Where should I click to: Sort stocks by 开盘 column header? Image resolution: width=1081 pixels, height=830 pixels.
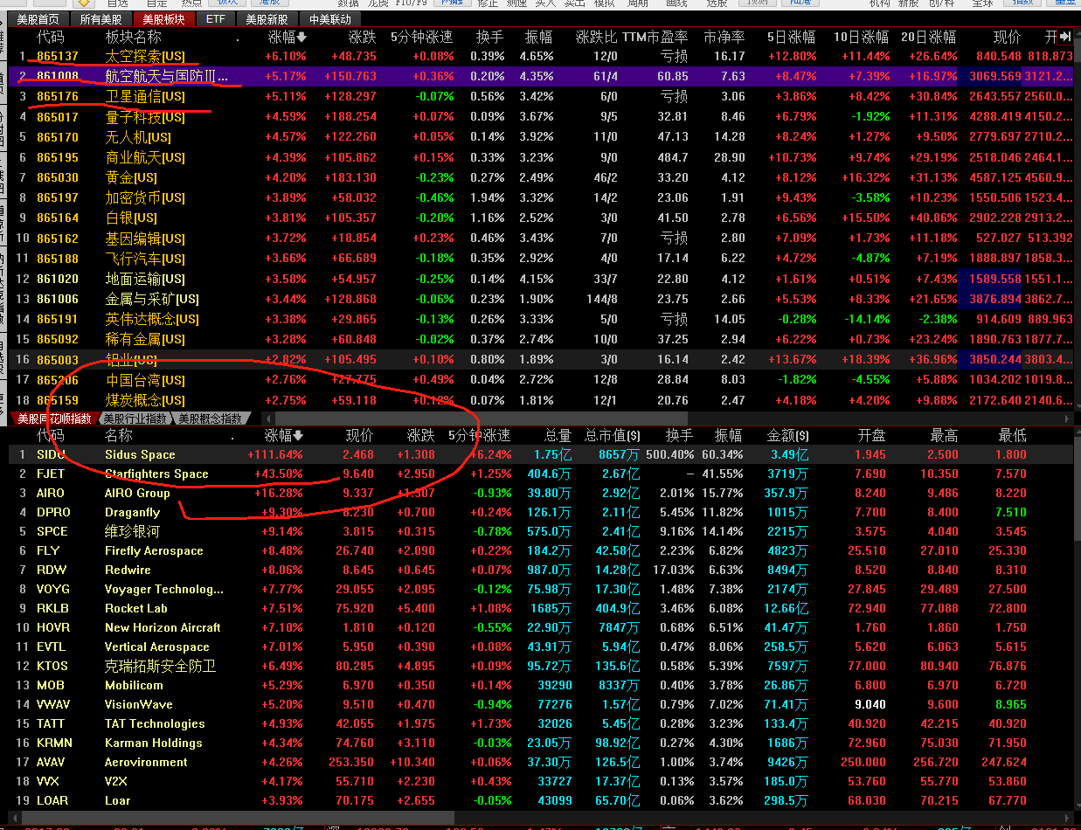coord(871,436)
